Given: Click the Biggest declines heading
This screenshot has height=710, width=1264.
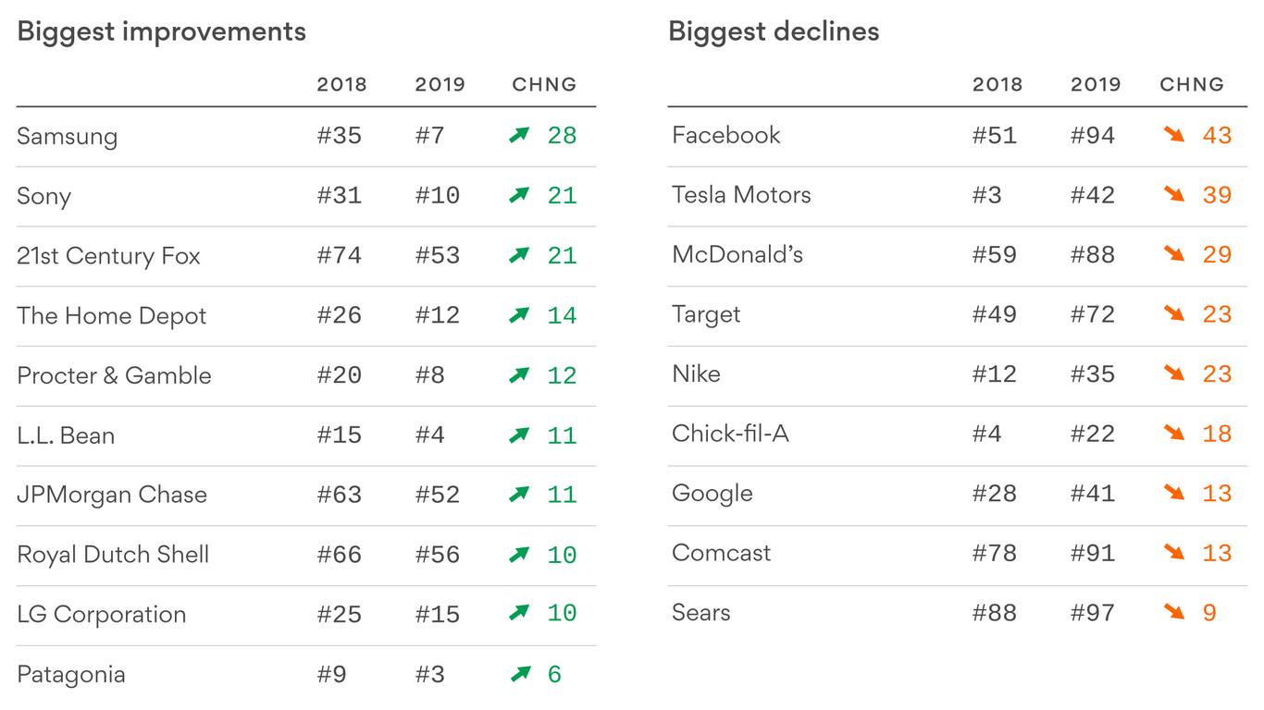Looking at the screenshot, I should coord(774,32).
